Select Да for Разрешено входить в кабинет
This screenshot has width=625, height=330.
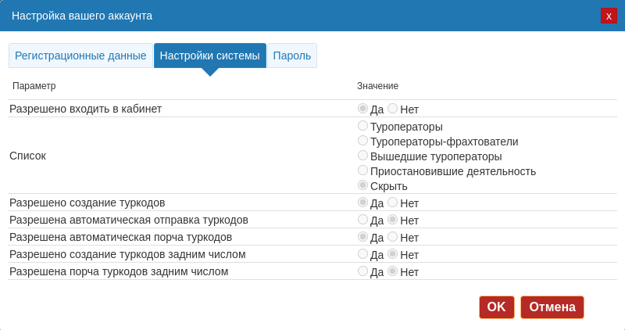click(x=363, y=109)
